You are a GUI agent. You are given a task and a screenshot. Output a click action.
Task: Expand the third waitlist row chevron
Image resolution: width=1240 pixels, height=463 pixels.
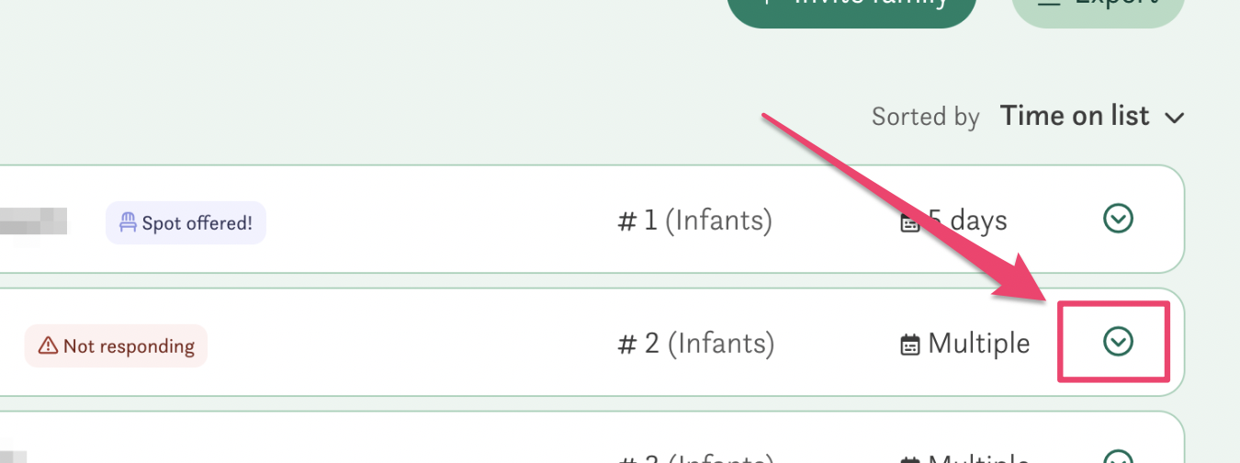tap(1118, 457)
